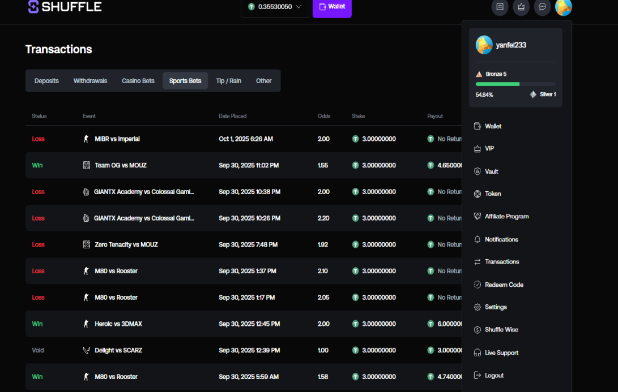Open Notifications from the user menu
The width and height of the screenshot is (618, 392).
pos(501,239)
